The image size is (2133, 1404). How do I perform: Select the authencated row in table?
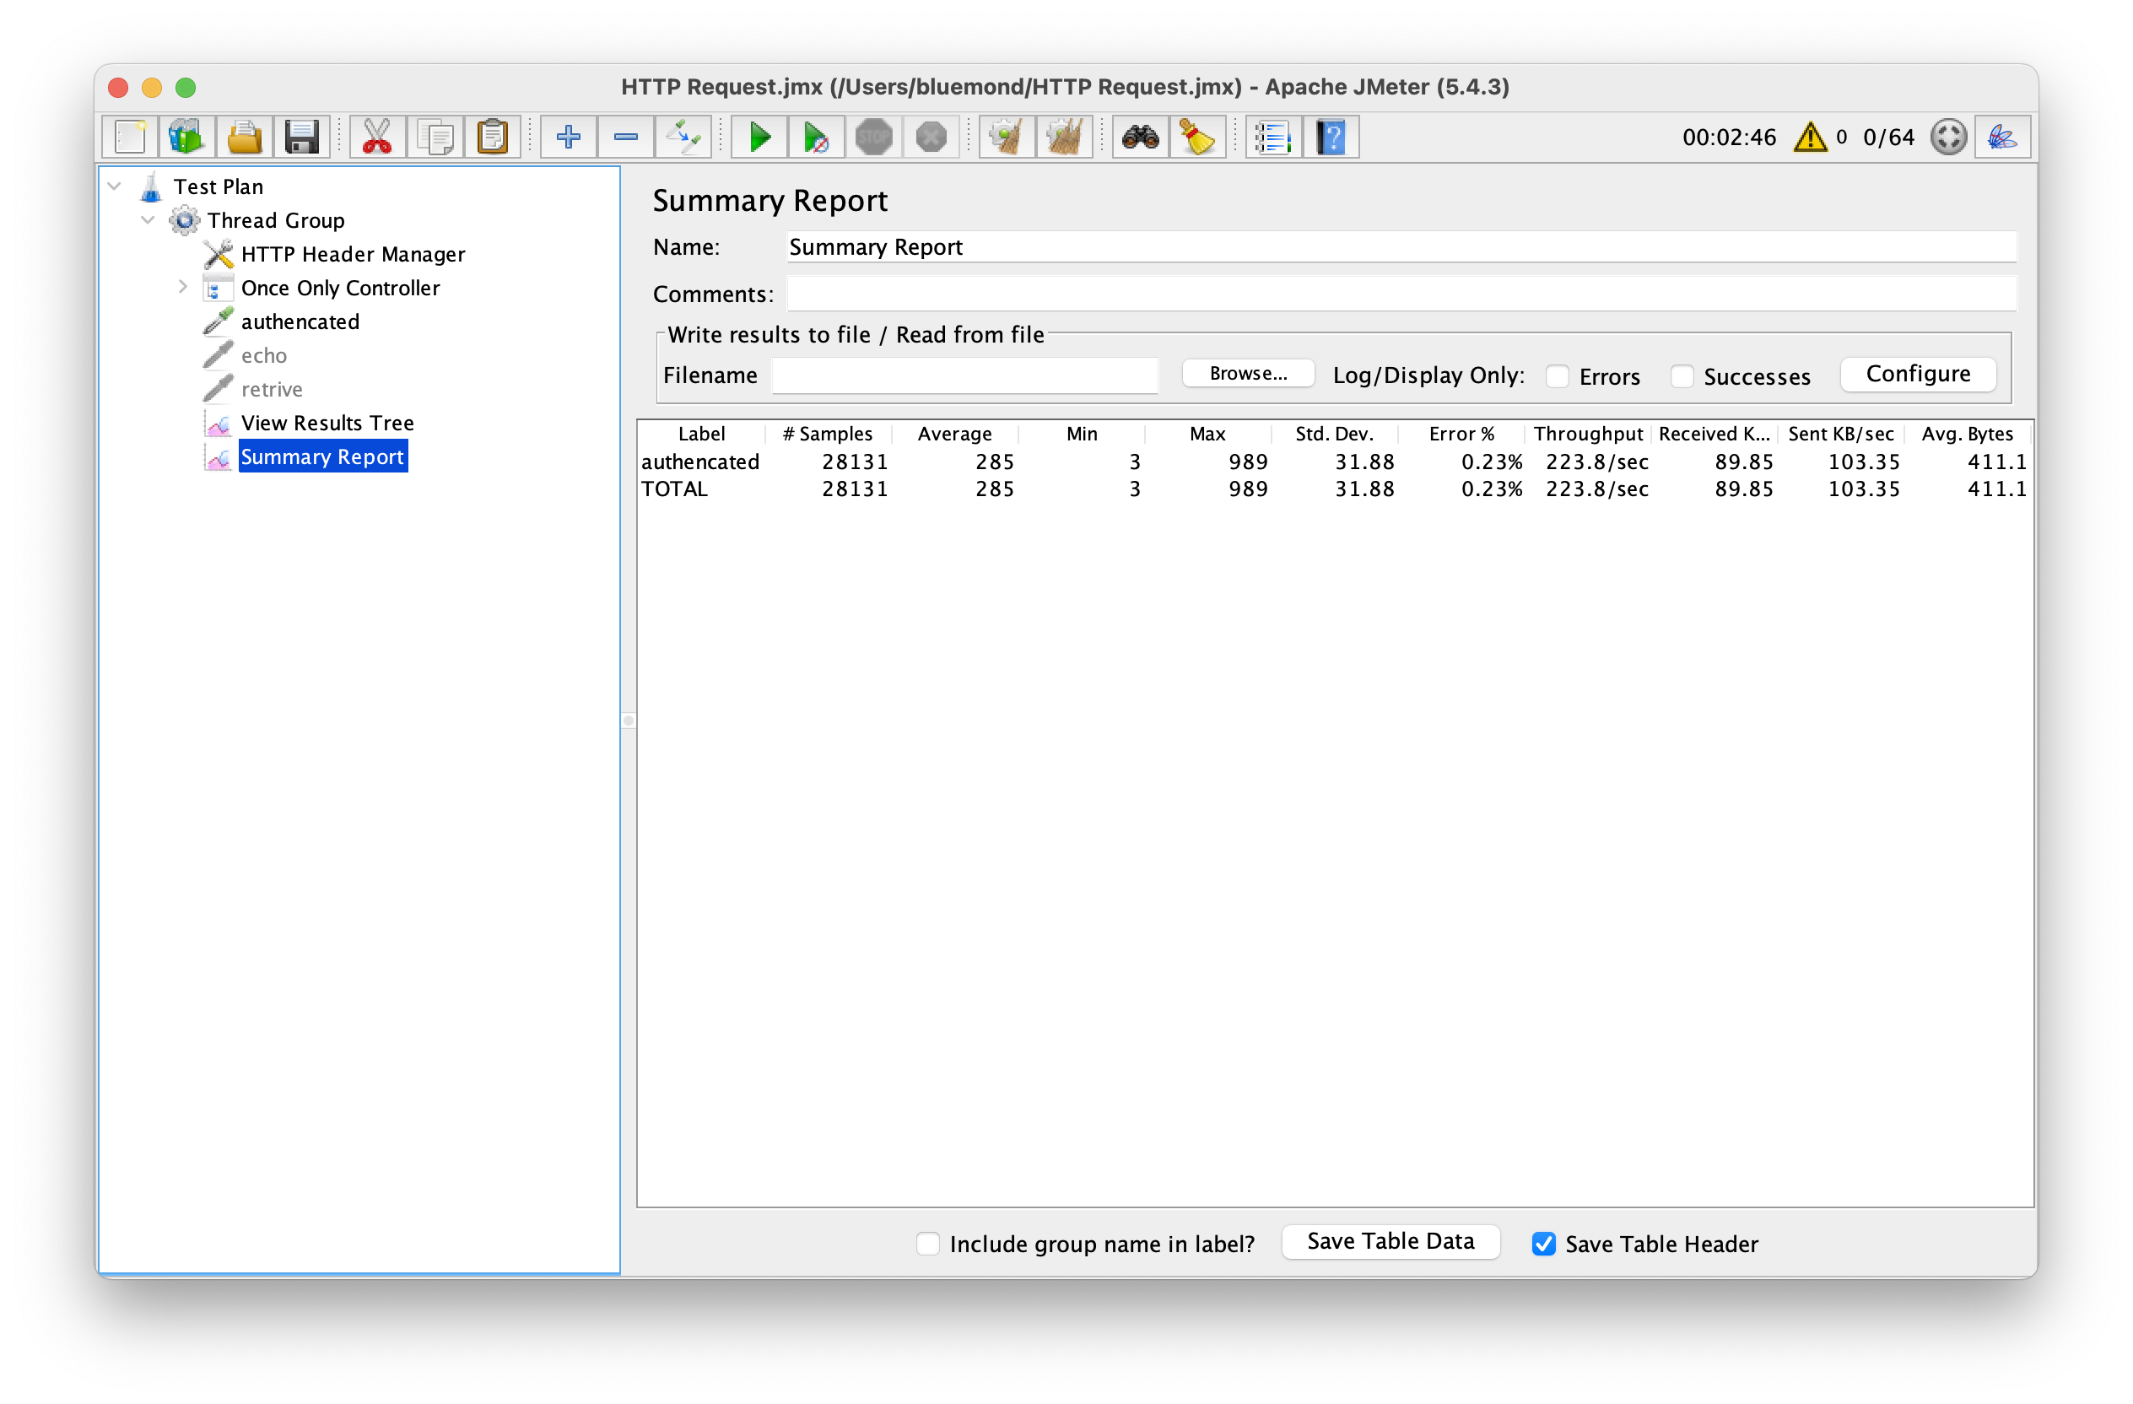[1335, 462]
